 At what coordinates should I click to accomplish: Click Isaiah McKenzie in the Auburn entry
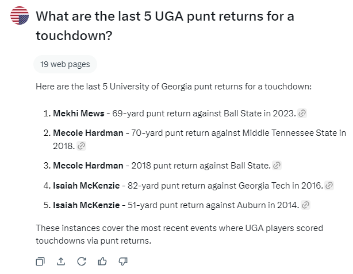(x=86, y=205)
